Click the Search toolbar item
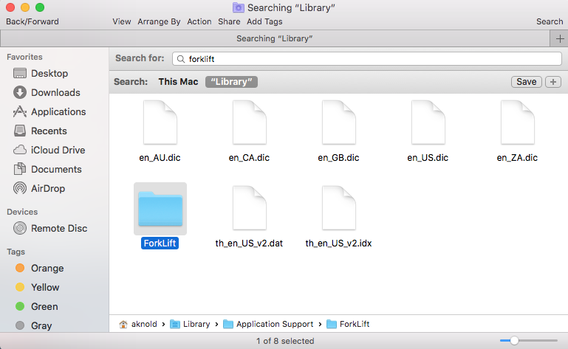 [550, 21]
